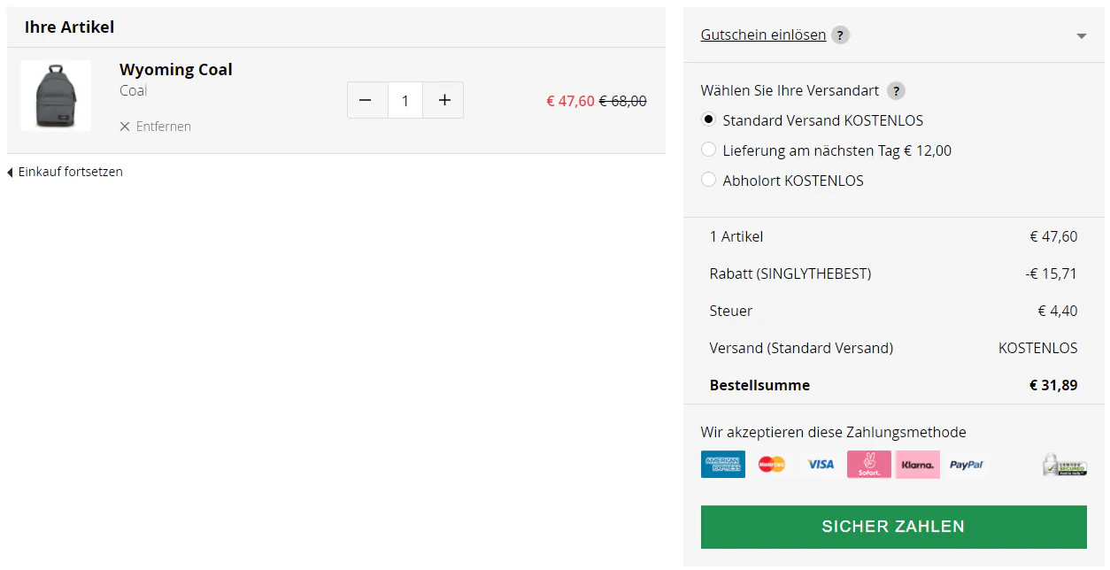Click the Visa payment icon

pos(821,465)
